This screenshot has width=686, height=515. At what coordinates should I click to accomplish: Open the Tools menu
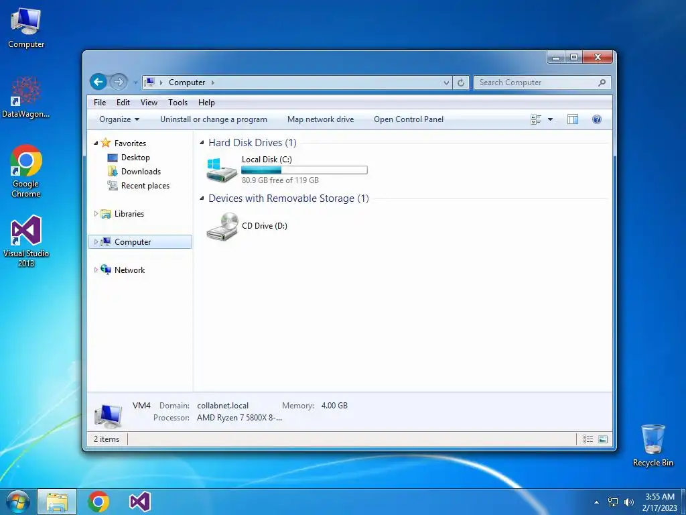pyautogui.click(x=178, y=103)
